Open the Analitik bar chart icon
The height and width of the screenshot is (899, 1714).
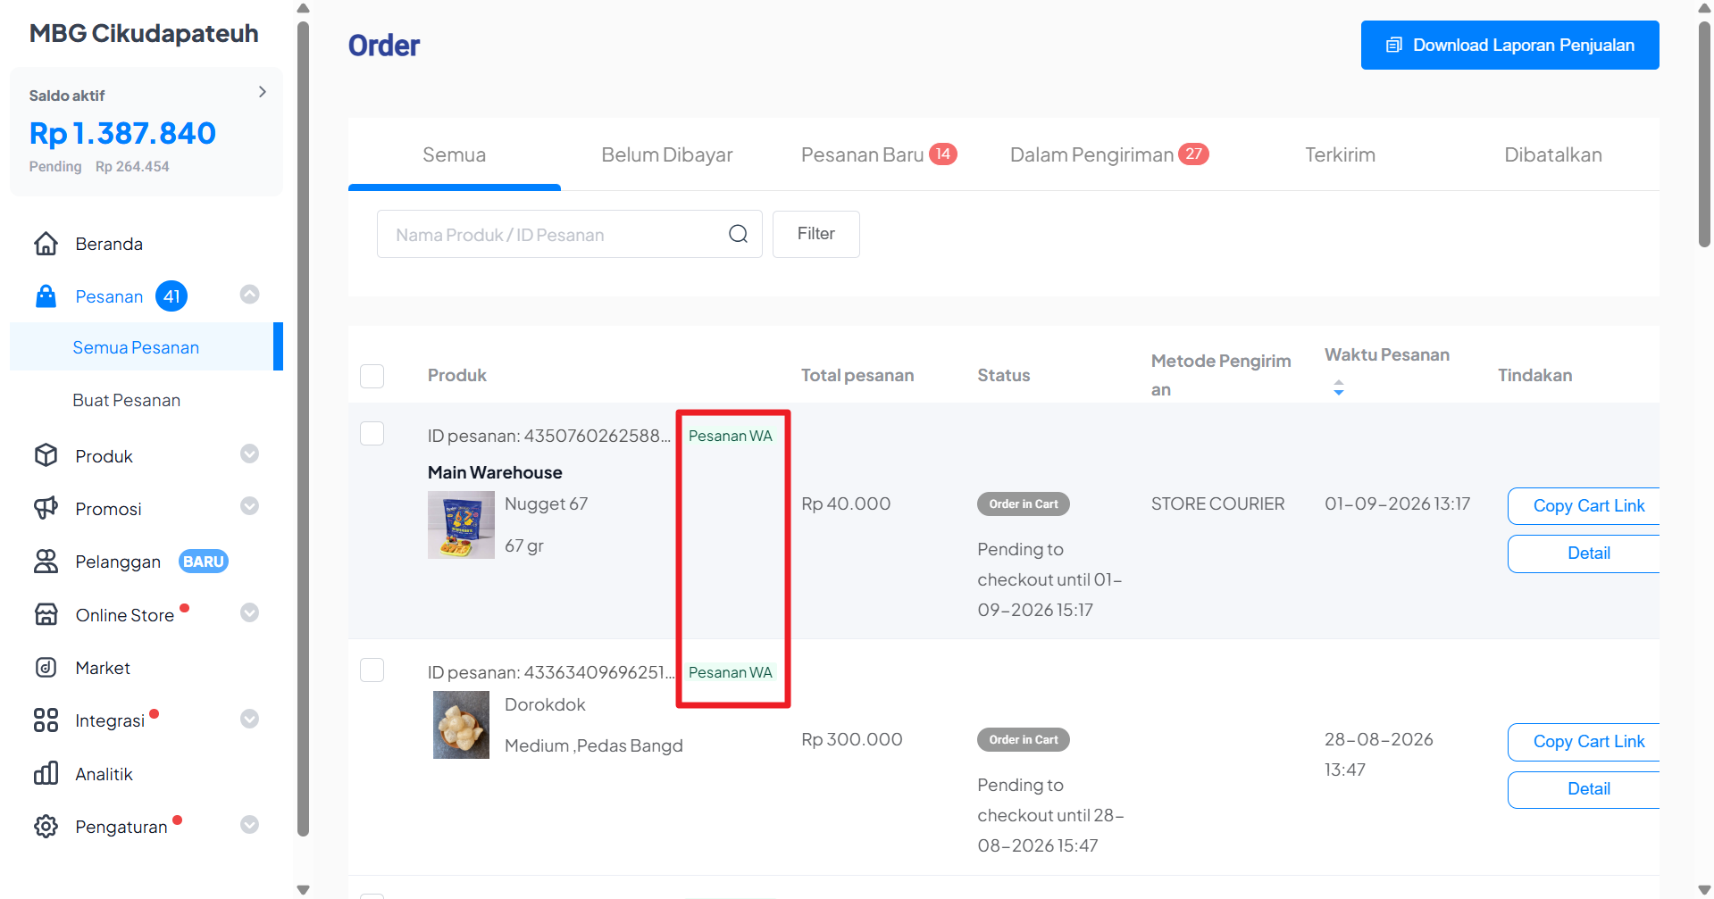46,773
